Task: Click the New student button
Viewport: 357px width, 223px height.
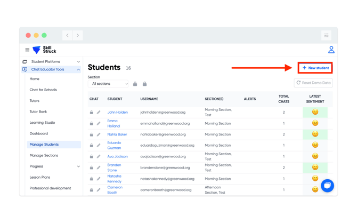Action: click(x=315, y=68)
